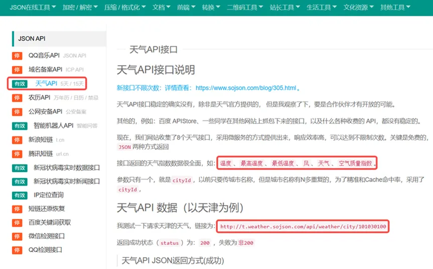Select 天气API sidebar item

point(46,83)
